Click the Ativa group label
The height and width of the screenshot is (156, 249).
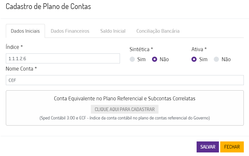point(199,49)
